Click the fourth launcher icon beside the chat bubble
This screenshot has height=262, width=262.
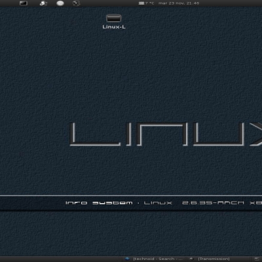tap(76, 3)
